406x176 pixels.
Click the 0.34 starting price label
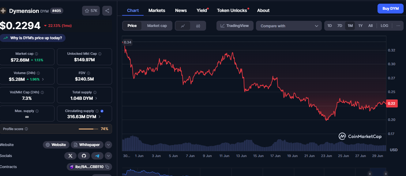(128, 42)
